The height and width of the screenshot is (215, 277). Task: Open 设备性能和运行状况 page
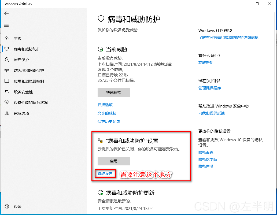click(31, 103)
